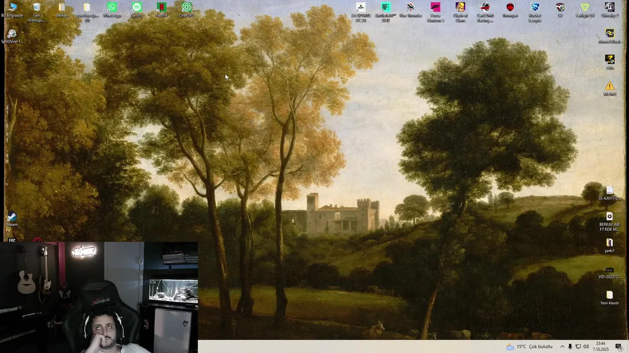Open the network status tray icon
Screen dimensions: 629x353
[578, 347]
